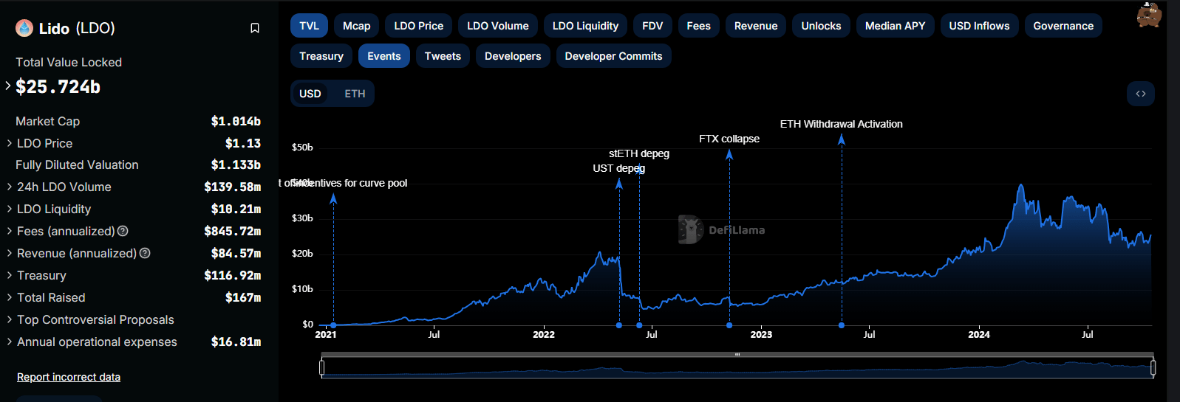Click the $25.724b TVL figure

pos(58,86)
